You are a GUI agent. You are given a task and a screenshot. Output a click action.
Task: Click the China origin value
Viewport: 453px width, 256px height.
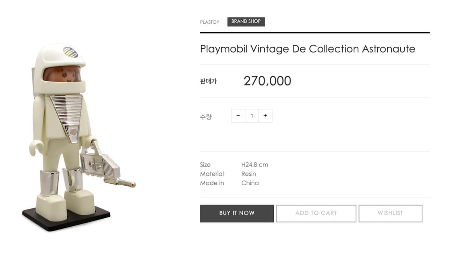coord(250,183)
